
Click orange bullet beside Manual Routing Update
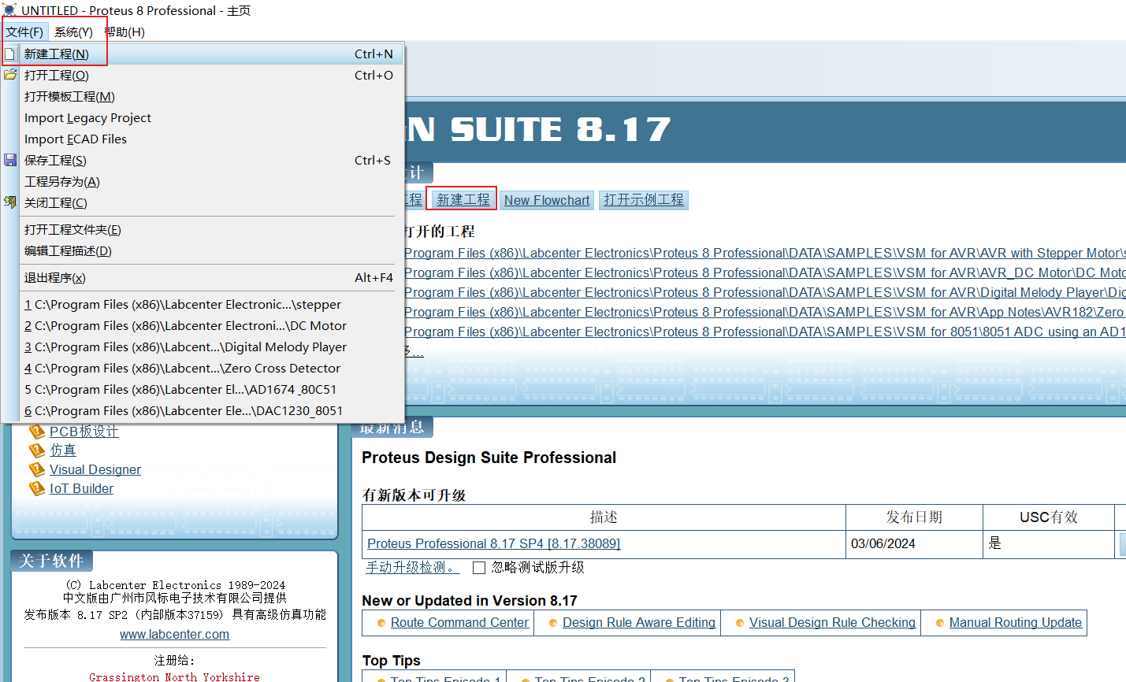(939, 623)
